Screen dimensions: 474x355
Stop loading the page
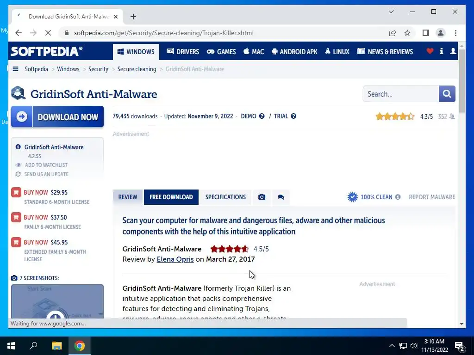(48, 33)
